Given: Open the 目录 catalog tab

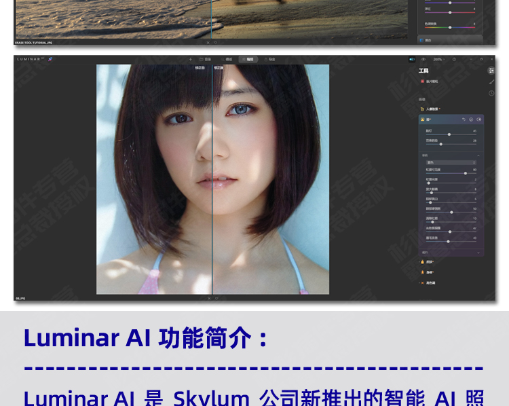Looking at the screenshot, I should coord(205,60).
